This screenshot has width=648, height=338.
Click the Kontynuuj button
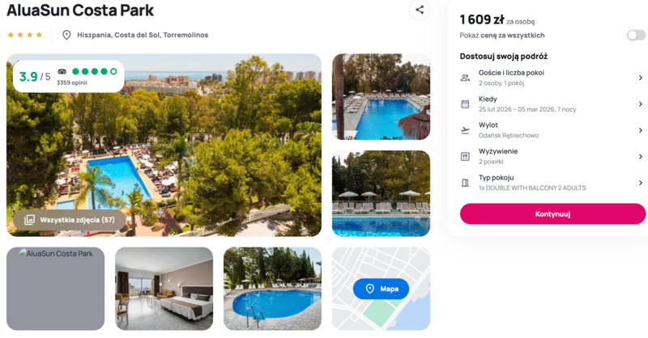(552, 213)
